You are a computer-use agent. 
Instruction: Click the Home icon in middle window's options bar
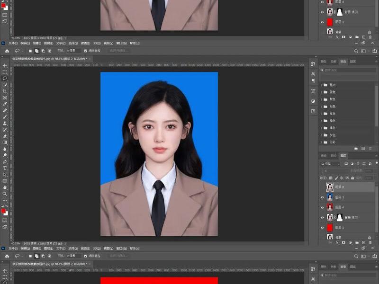click(x=7, y=51)
